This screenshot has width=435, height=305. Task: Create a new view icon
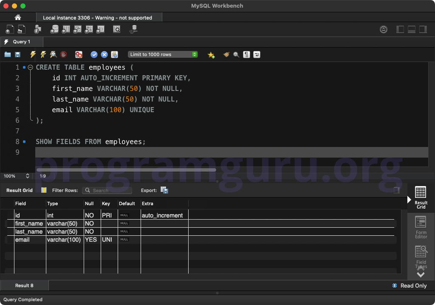pyautogui.click(x=77, y=29)
